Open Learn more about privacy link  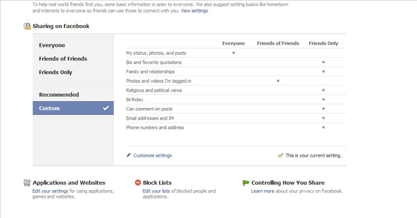[263, 191]
